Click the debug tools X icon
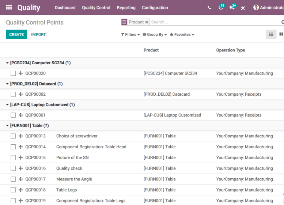Screen dimensions: 284x205 (243, 8)
